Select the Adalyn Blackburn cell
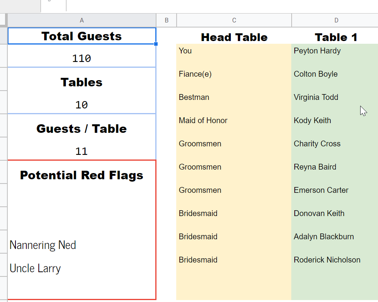 [x=335, y=237]
